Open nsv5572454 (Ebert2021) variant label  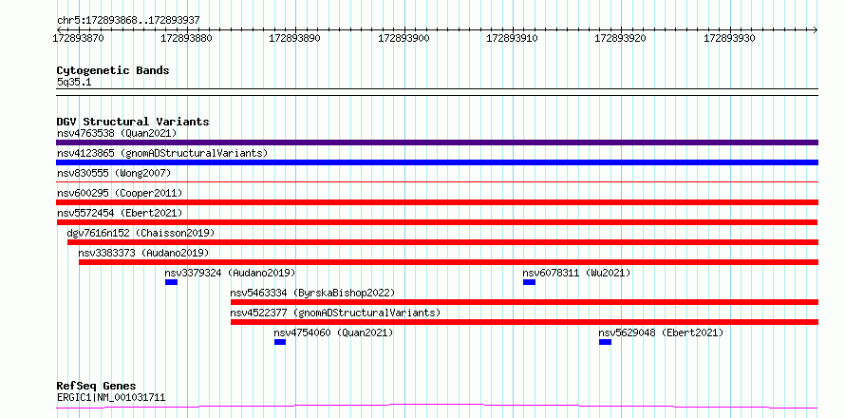click(120, 213)
